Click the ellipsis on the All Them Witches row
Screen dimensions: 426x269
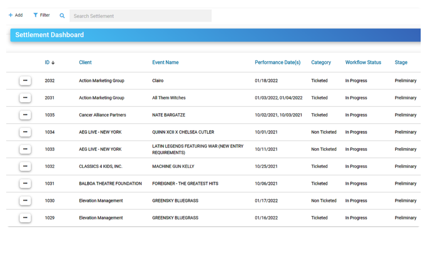[25, 98]
